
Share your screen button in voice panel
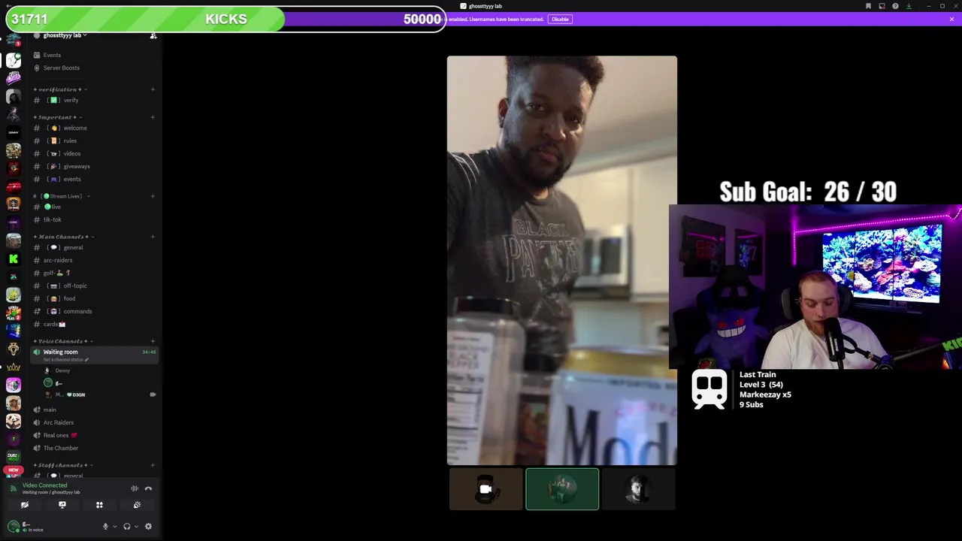click(62, 505)
